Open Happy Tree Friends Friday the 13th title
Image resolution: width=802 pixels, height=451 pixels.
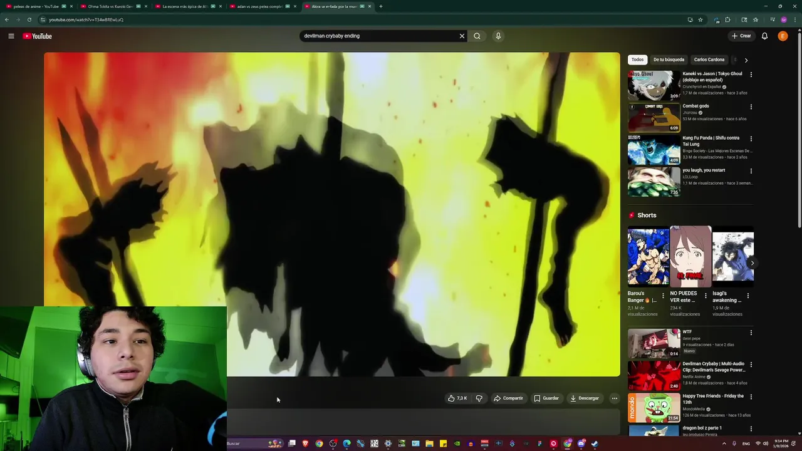(712, 399)
